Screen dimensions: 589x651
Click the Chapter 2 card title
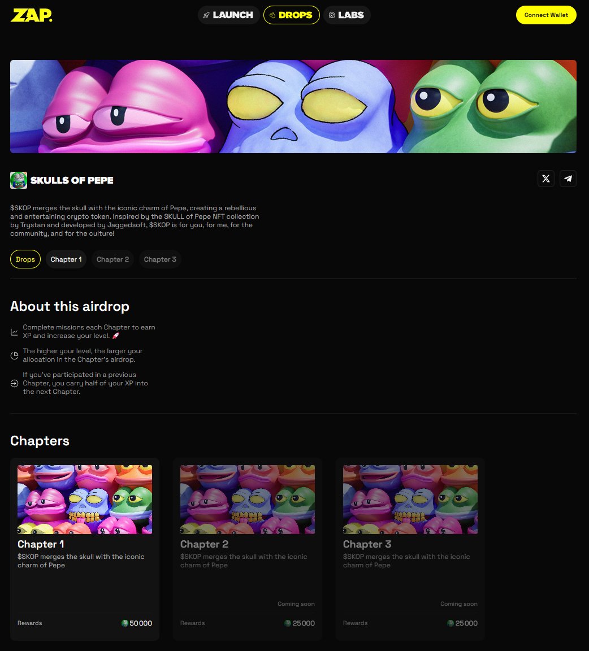click(x=205, y=544)
